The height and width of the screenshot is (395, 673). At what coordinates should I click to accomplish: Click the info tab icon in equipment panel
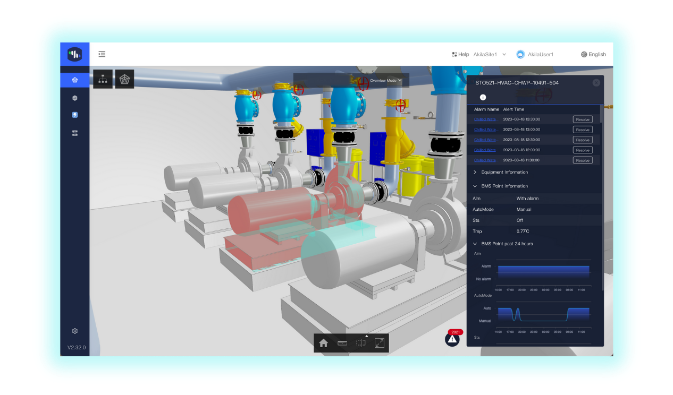click(483, 97)
